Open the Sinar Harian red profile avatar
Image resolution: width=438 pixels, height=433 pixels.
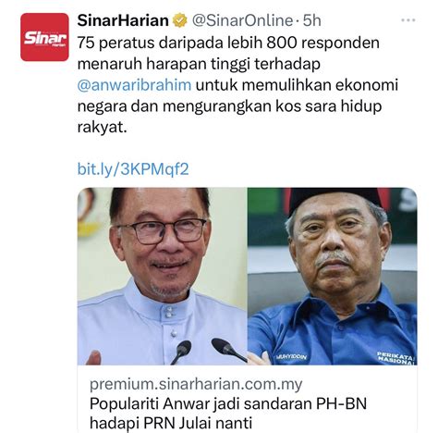(44, 37)
